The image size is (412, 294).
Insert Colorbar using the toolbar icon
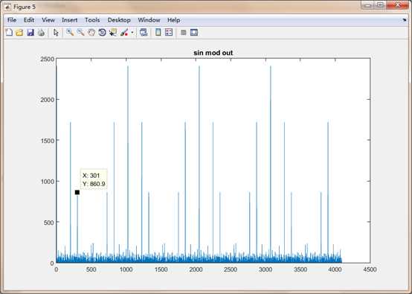click(x=158, y=32)
